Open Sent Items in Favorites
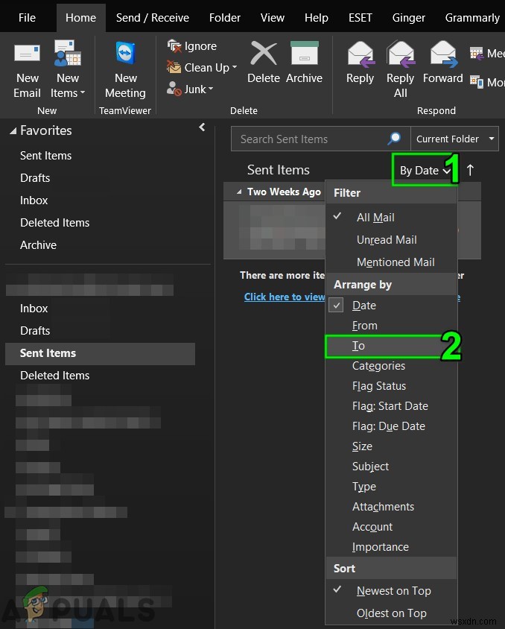Image resolution: width=505 pixels, height=629 pixels. (45, 156)
